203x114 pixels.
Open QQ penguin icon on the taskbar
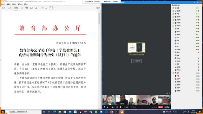[80, 112]
